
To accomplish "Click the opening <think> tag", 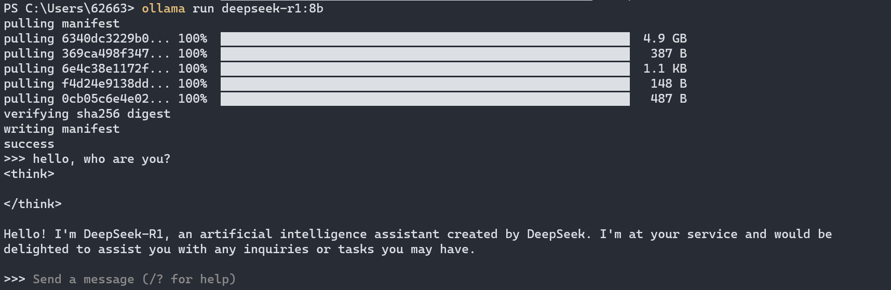I will (x=29, y=174).
